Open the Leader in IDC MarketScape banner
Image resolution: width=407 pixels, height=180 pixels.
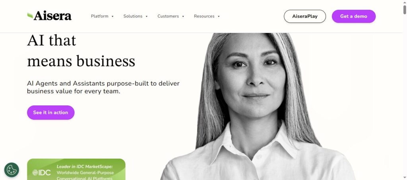(x=76, y=169)
